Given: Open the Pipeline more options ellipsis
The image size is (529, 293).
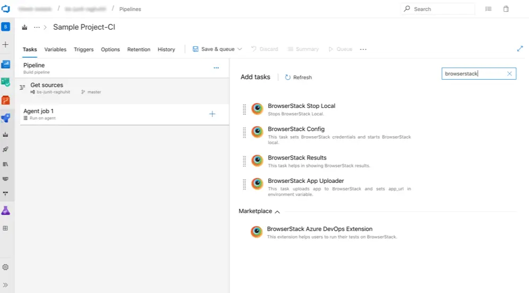Looking at the screenshot, I should [x=216, y=68].
